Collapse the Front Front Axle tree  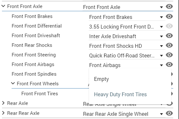[4, 6]
